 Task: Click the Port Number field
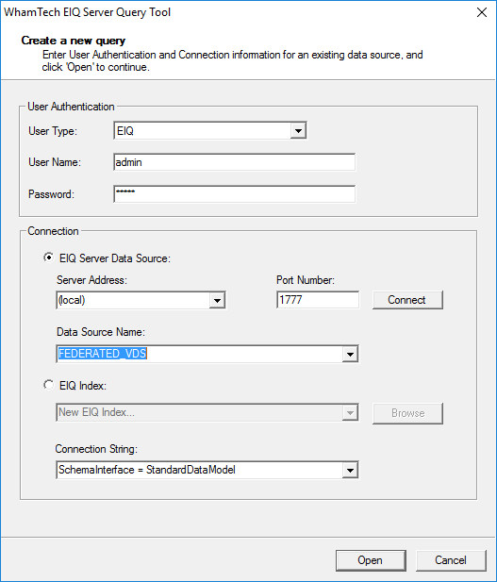[x=318, y=300]
